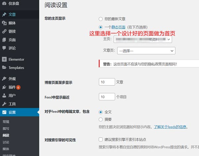This screenshot has width=199, height=156.
Task: Click the plug icon beside 插件
Action: (4, 87)
